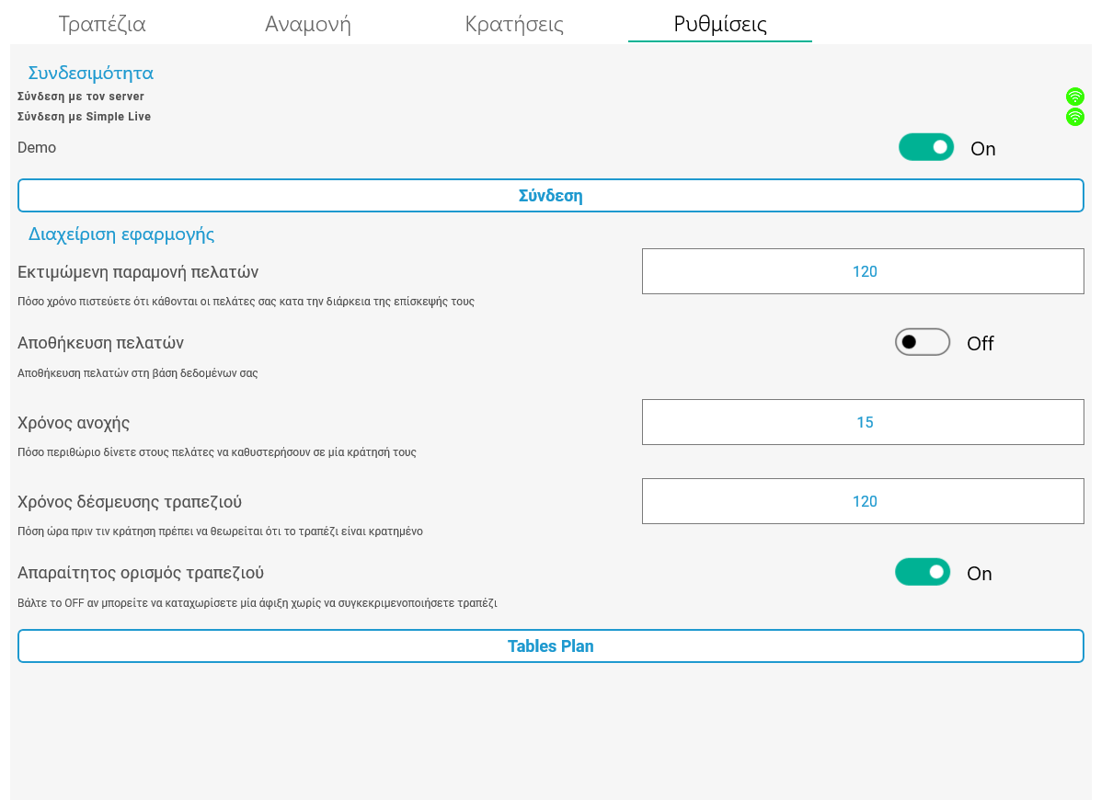1101x800 pixels.
Task: Click the description text under Χρόνος ανοχής
Action: (217, 452)
